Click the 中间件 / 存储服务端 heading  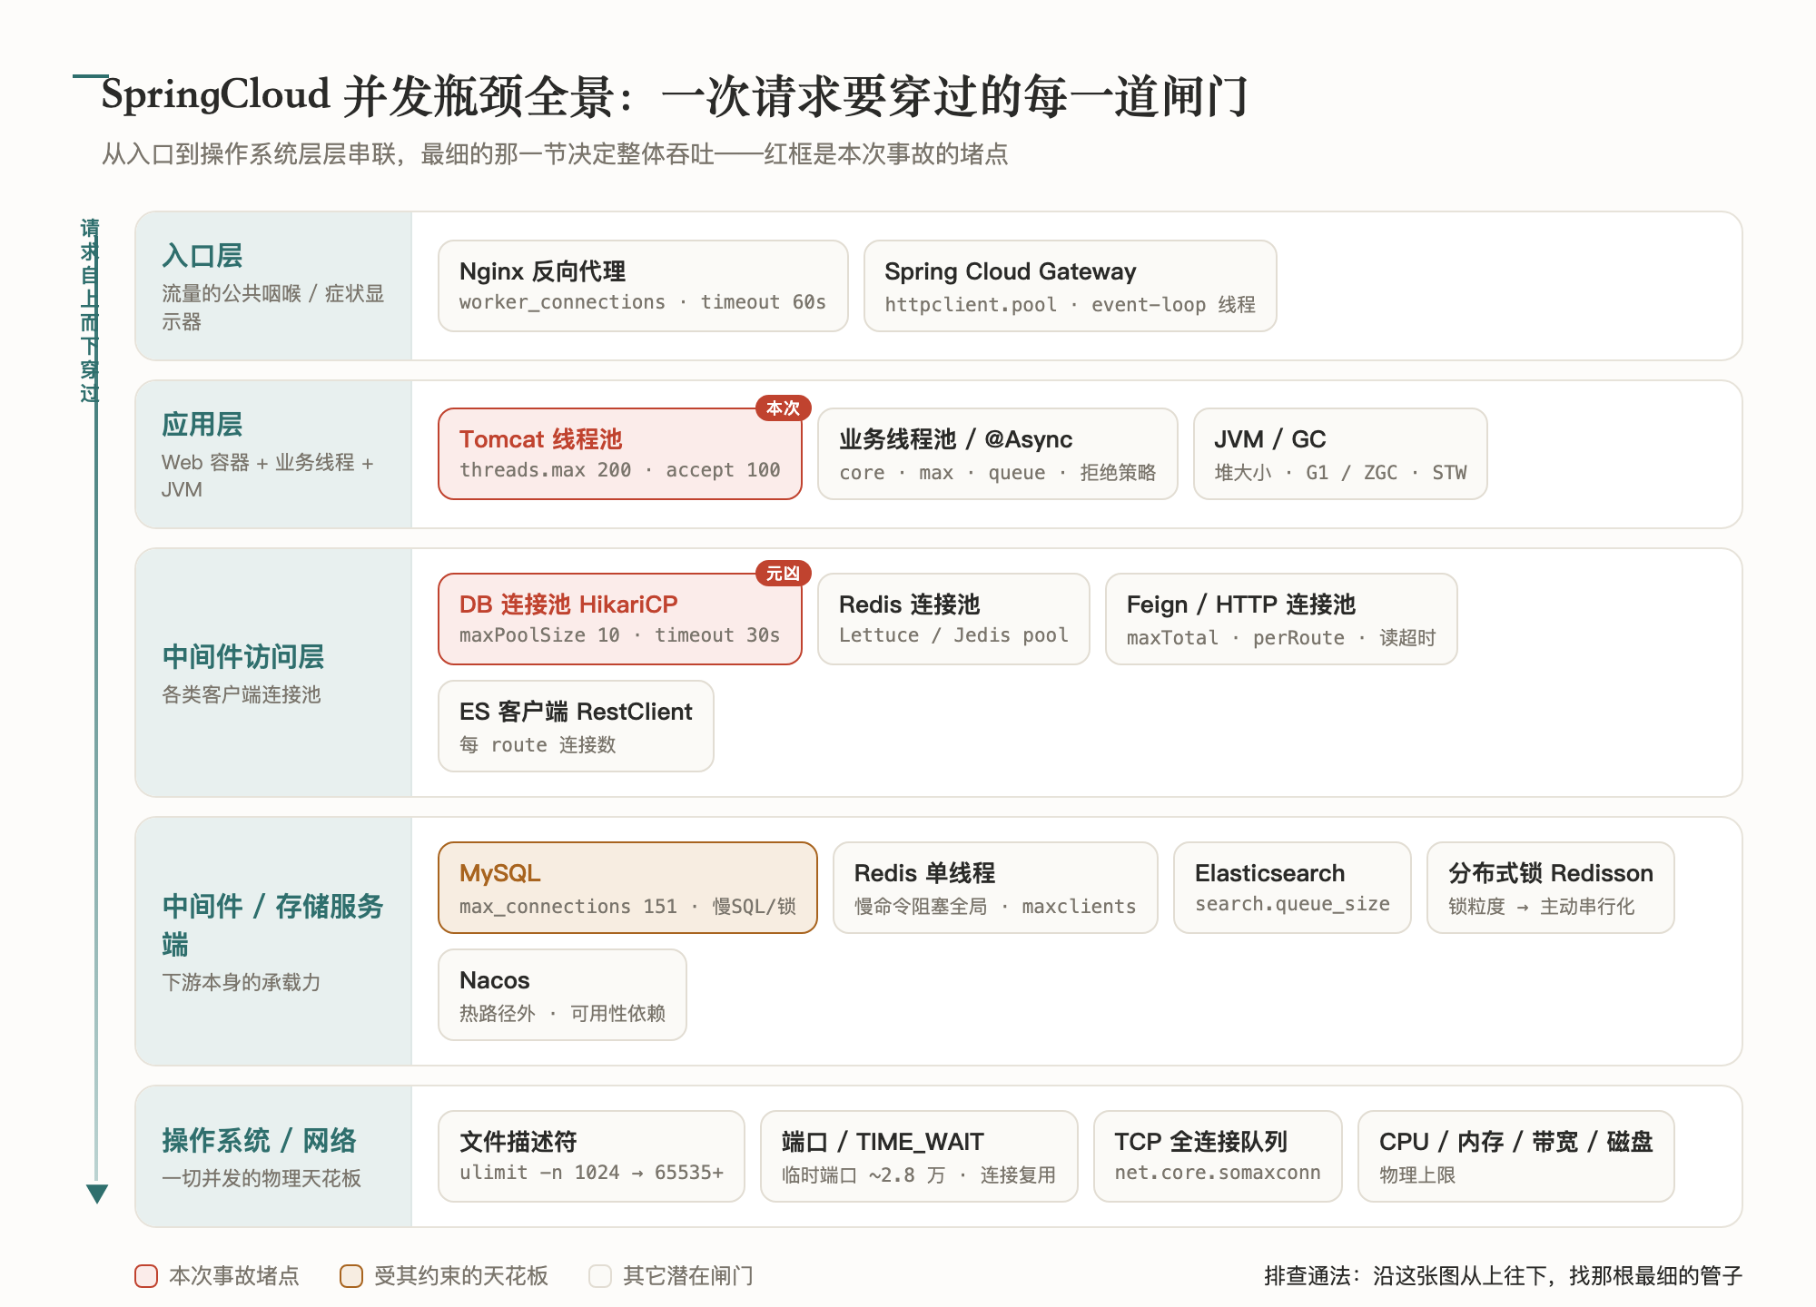(x=273, y=925)
